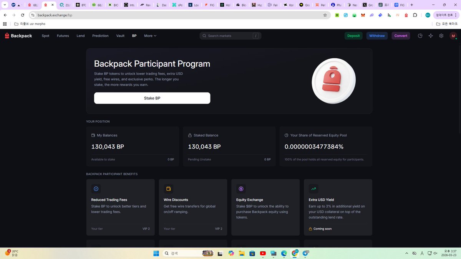461x259 pixels.
Task: Click the Search markets field
Action: coord(230,36)
